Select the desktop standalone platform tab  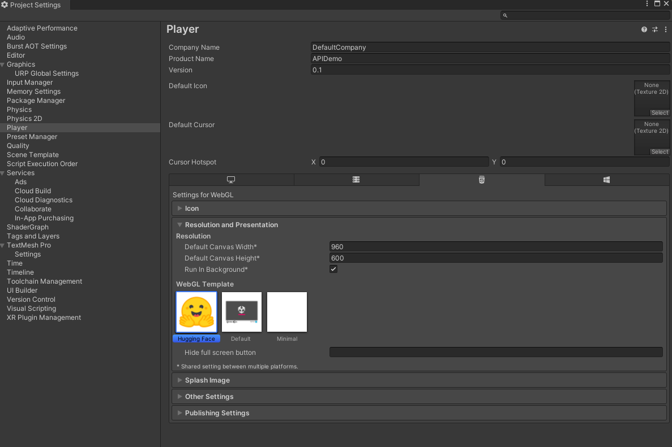231,180
